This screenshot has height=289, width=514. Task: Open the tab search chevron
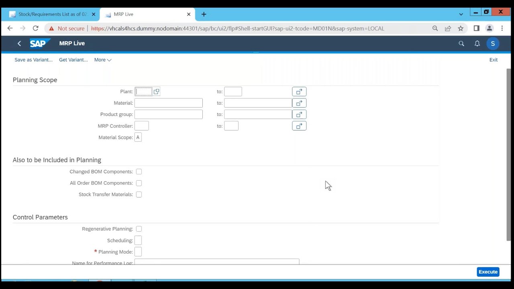coord(461,14)
